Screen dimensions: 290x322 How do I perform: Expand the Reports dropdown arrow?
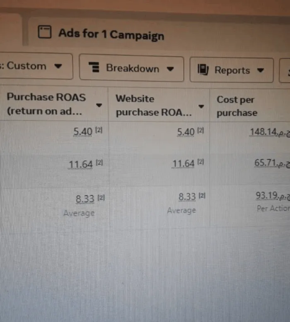coord(260,70)
